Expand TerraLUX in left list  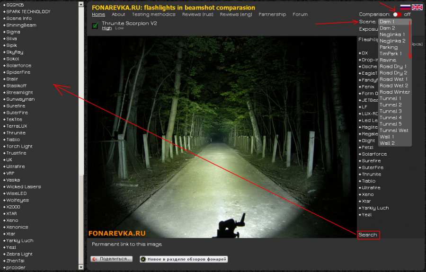[x=15, y=126]
